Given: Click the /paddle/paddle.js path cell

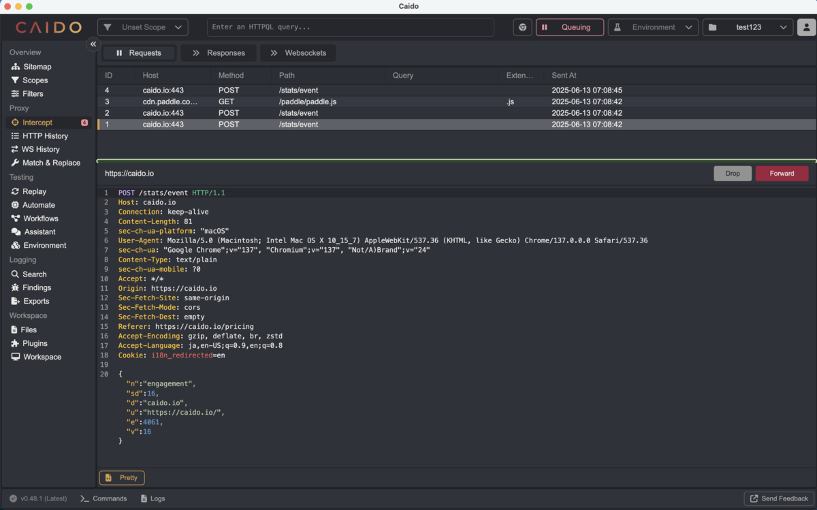Looking at the screenshot, I should 308,101.
